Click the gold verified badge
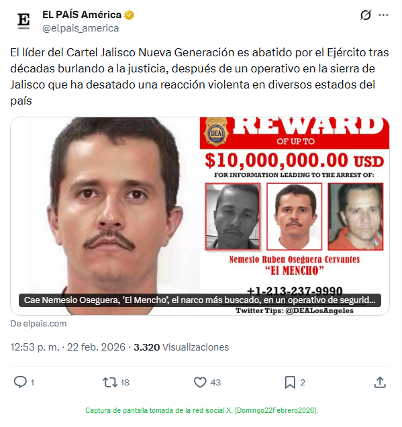Viewport: 402px width, 427px height. tap(130, 15)
